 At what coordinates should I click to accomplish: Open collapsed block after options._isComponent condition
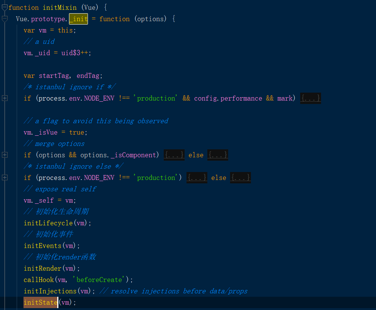pos(174,155)
